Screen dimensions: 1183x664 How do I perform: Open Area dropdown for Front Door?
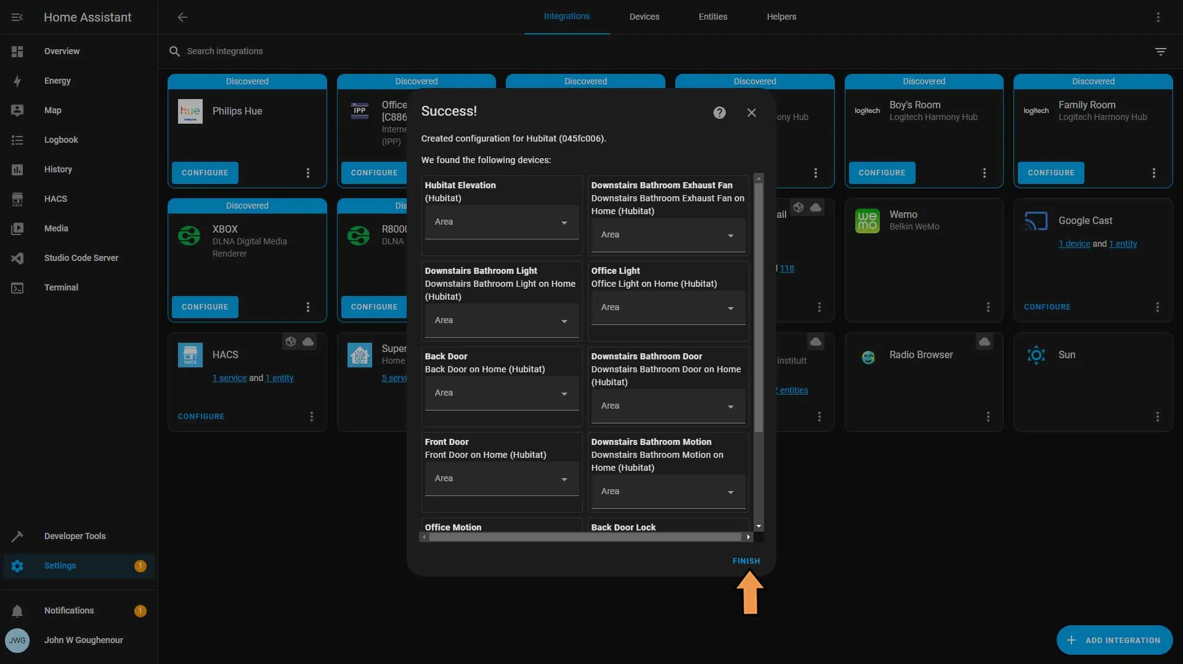point(502,479)
